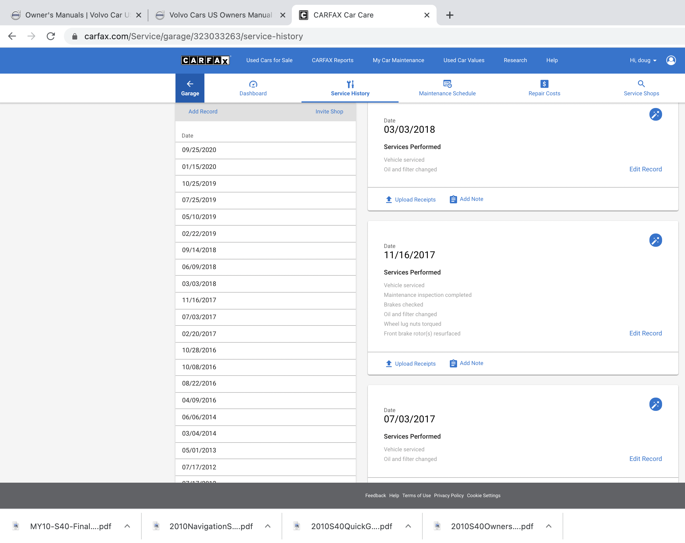The image size is (685, 543).
Task: Open the Research menu item
Action: pyautogui.click(x=515, y=60)
